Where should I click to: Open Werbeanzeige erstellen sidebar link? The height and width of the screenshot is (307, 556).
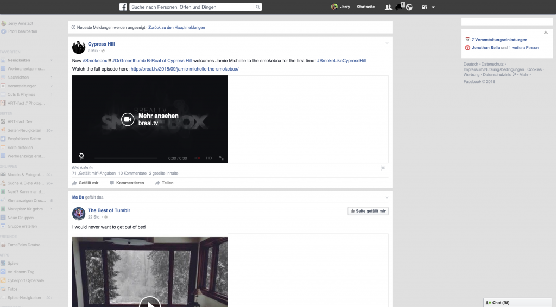(x=25, y=156)
